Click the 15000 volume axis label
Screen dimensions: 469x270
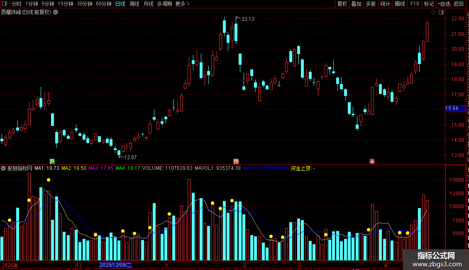[457, 179]
